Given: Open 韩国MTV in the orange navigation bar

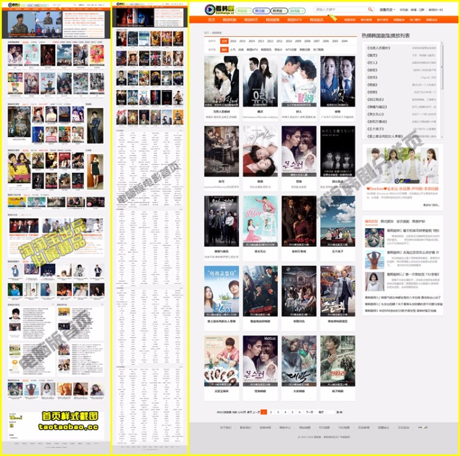Looking at the screenshot, I should pos(294,20).
